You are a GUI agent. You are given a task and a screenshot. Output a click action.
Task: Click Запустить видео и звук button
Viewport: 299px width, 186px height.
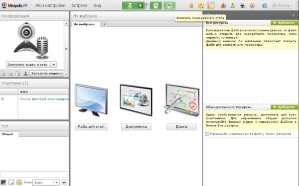point(28,65)
